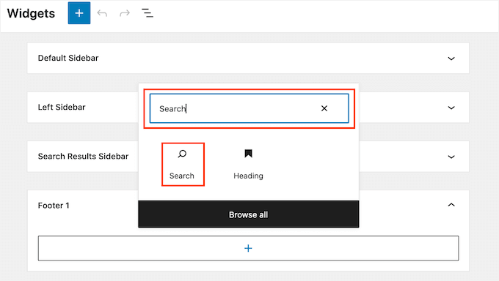
Task: Click the Search Results Sidebar title
Action: 83,156
